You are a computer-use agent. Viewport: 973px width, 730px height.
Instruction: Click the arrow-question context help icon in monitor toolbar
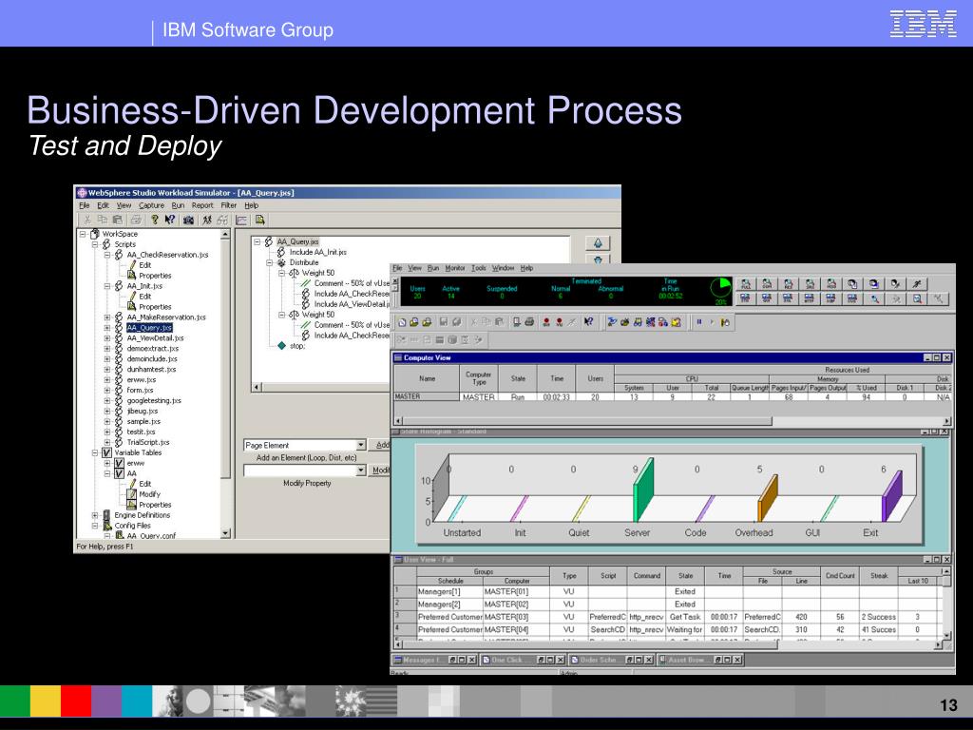588,321
